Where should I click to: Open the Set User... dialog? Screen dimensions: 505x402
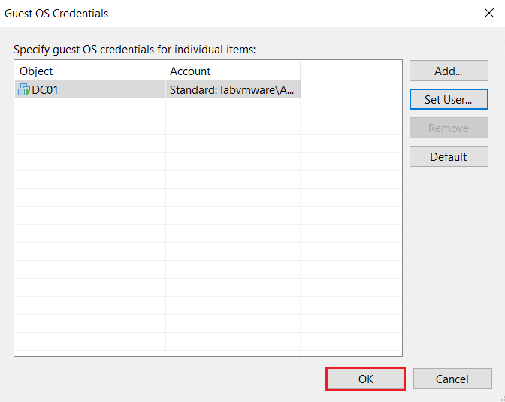[x=449, y=100]
